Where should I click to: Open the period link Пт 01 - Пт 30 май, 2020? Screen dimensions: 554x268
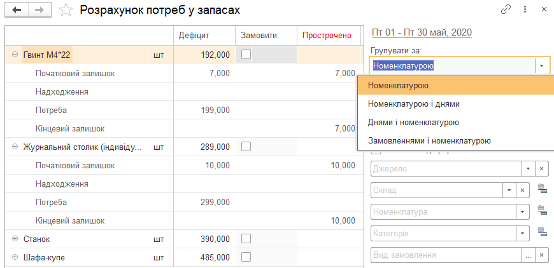click(422, 32)
